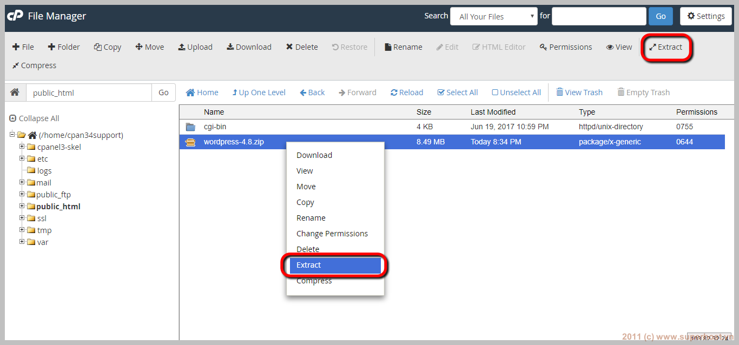Open the All Your Files search dropdown
This screenshot has height=345, width=739.
coord(494,16)
